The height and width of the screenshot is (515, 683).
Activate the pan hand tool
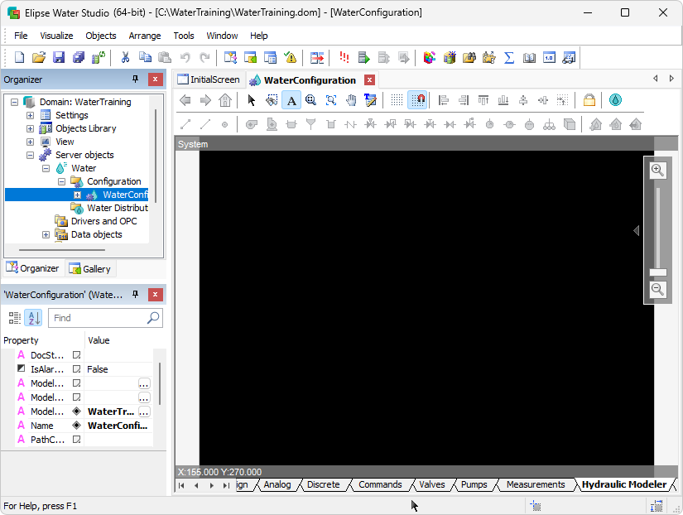coord(351,100)
